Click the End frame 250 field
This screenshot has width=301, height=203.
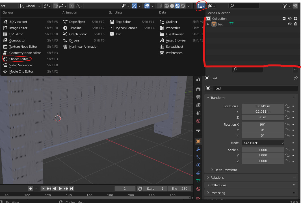click(x=180, y=189)
